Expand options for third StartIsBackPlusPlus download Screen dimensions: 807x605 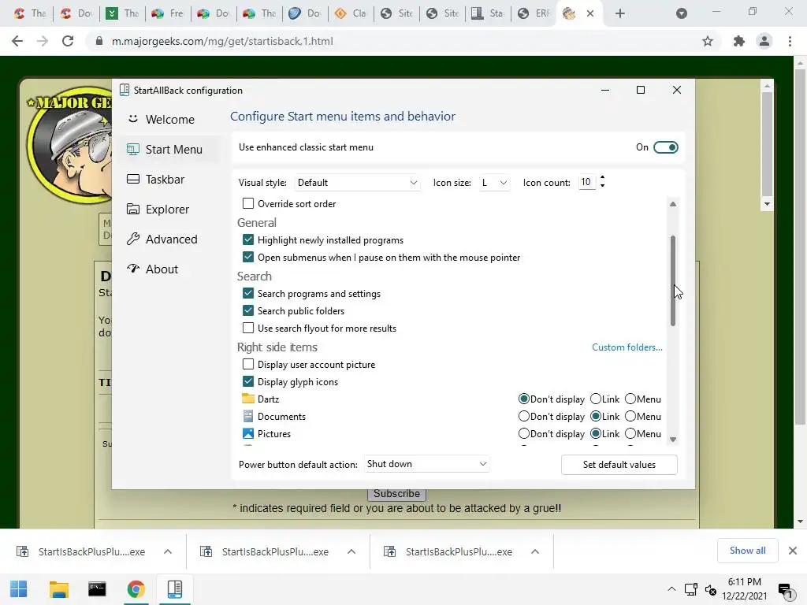click(x=535, y=551)
